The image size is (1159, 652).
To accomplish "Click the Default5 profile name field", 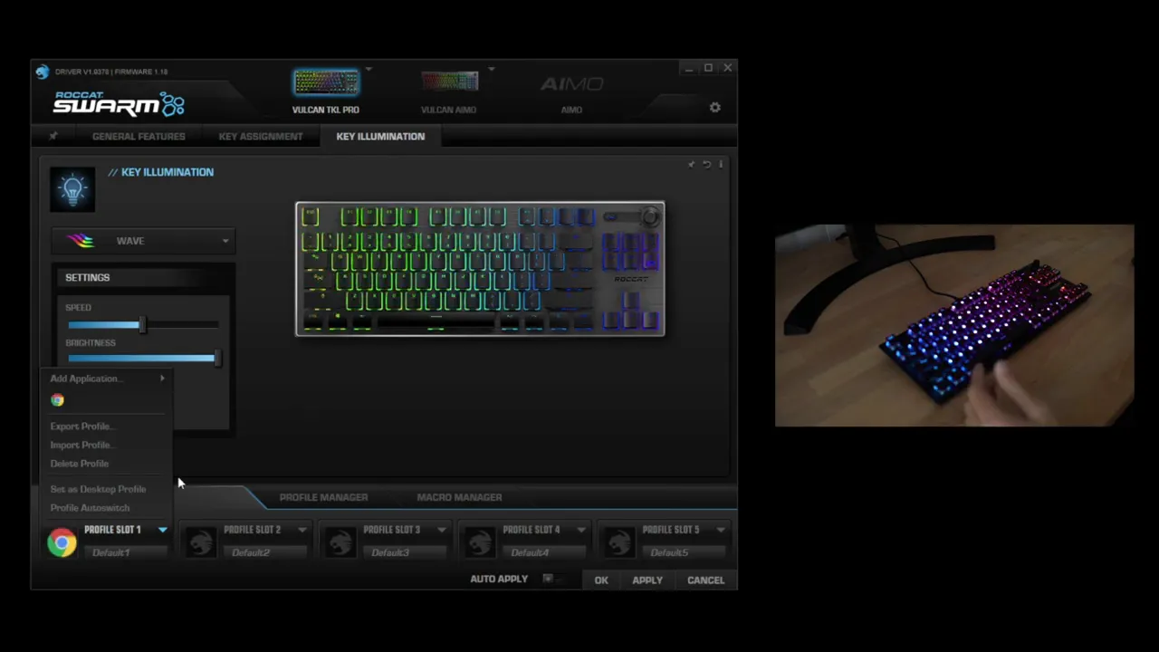I will [x=683, y=552].
